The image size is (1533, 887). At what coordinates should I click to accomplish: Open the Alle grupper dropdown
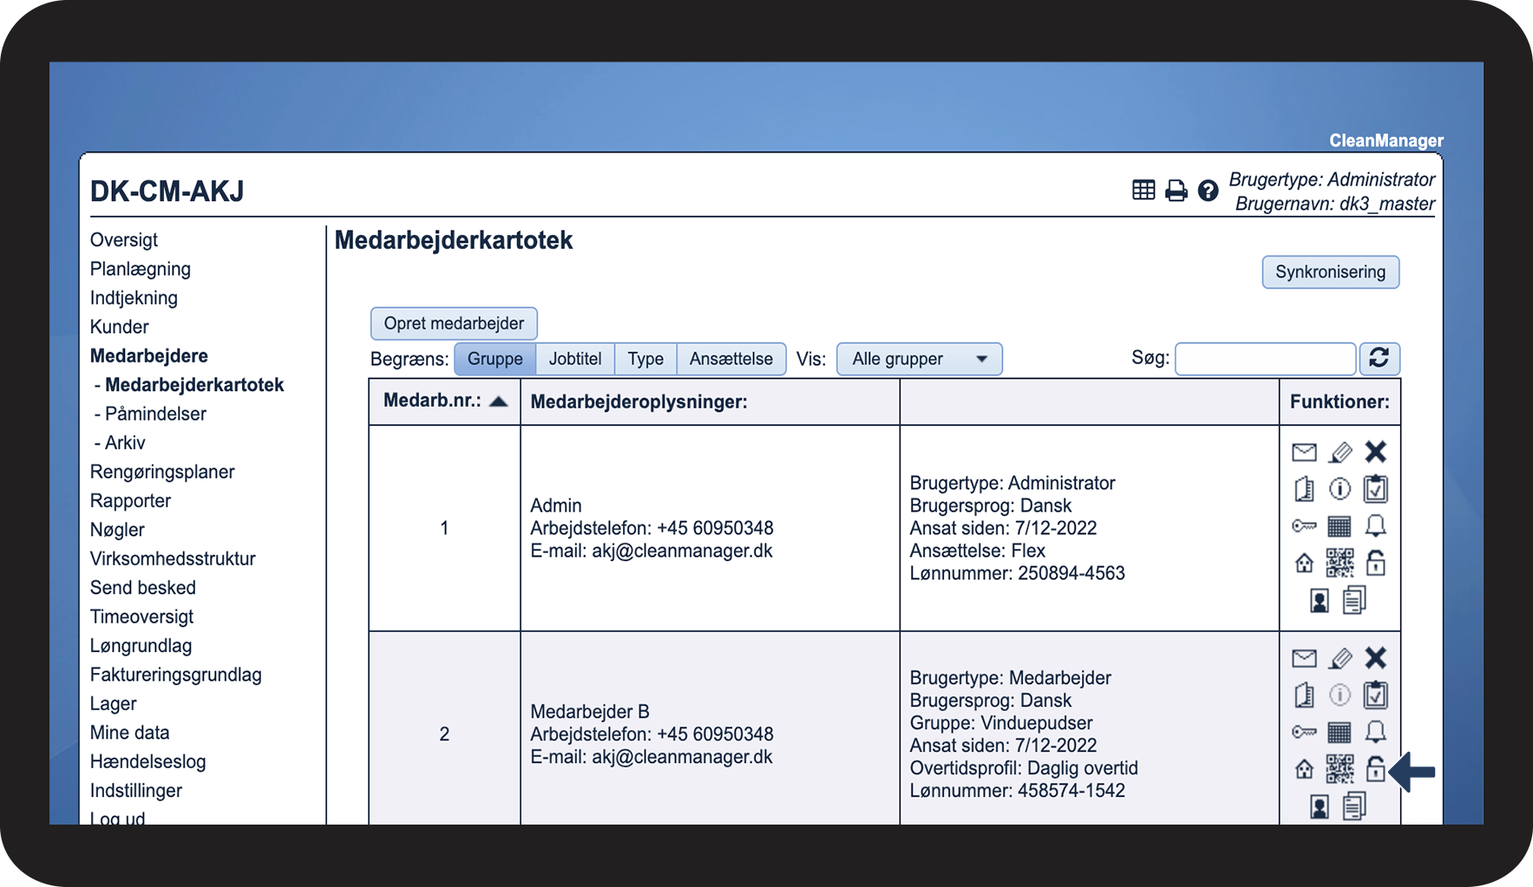tap(919, 358)
